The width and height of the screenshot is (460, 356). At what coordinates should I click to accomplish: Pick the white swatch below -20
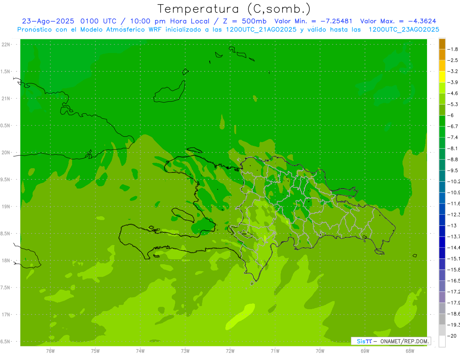click(442, 341)
